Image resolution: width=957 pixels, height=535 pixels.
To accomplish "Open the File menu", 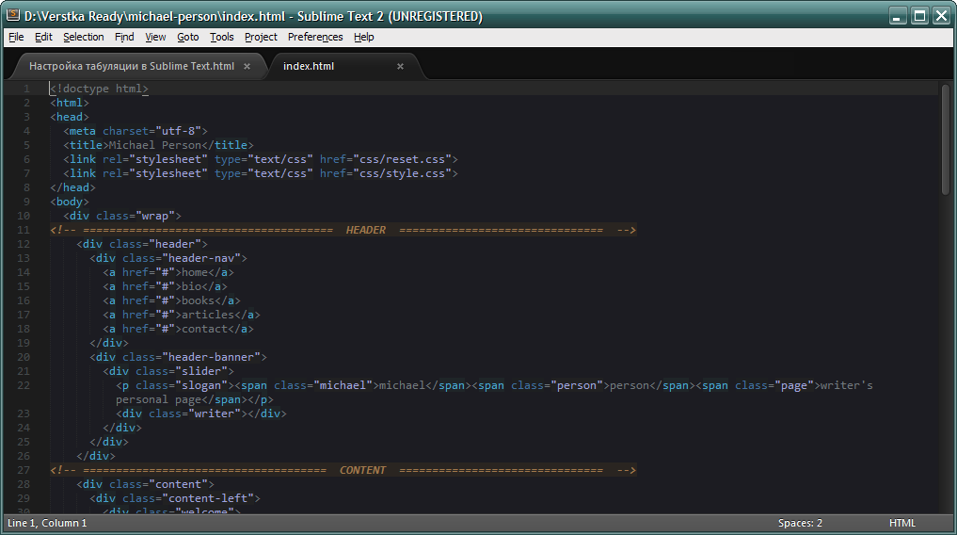I will pos(16,37).
